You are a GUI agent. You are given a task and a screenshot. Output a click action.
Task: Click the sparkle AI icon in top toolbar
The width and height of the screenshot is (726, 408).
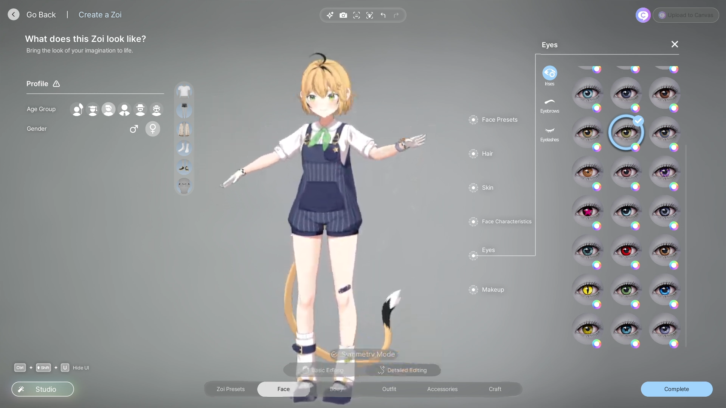pyautogui.click(x=330, y=15)
